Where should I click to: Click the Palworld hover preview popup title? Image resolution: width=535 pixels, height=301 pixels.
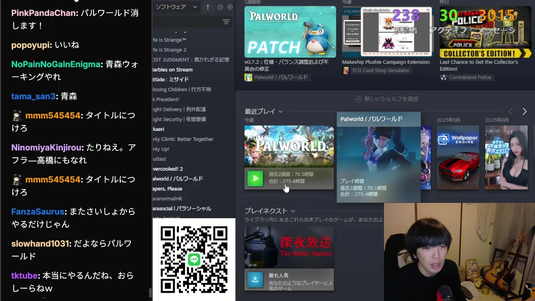372,119
